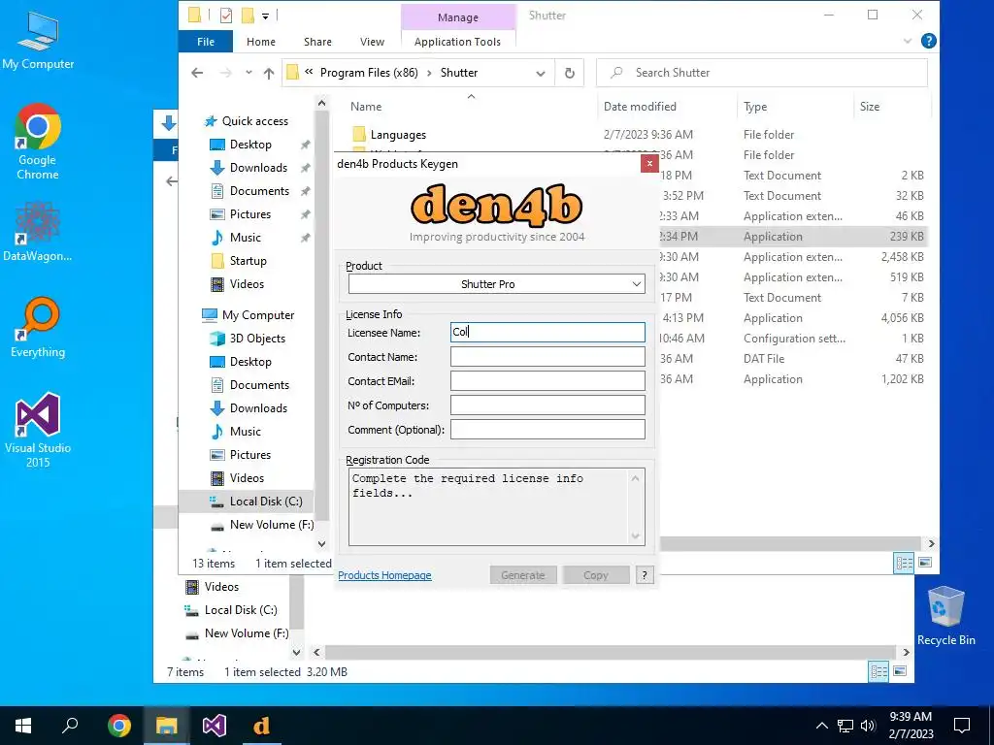This screenshot has height=745, width=994.
Task: Click the Search Shutter box
Action: tap(762, 73)
